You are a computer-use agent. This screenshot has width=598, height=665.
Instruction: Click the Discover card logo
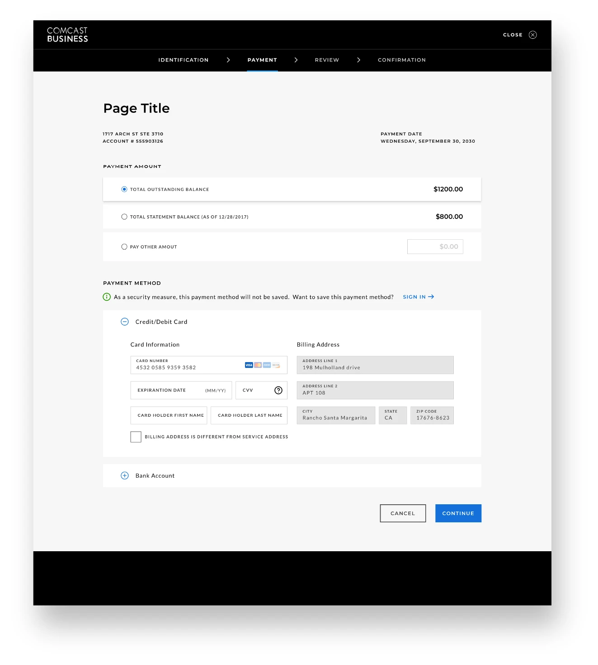(x=276, y=365)
